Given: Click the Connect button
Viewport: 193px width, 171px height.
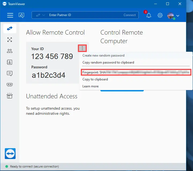Looking at the screenshot, I should tap(130, 15).
